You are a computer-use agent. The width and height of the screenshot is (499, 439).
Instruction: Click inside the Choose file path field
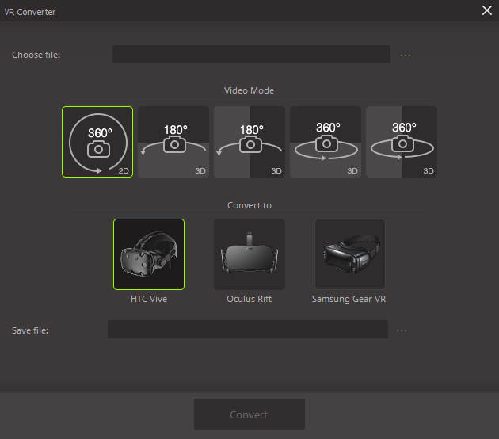click(x=251, y=55)
